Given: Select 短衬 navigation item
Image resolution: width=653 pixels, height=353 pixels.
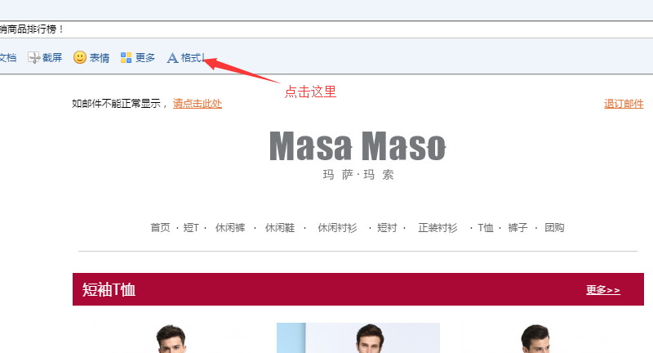Looking at the screenshot, I should [387, 227].
